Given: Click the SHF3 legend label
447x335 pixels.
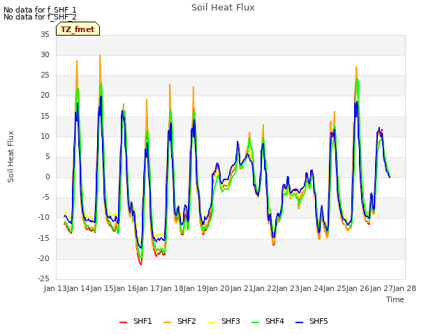Looking at the screenshot, I should (230, 321).
